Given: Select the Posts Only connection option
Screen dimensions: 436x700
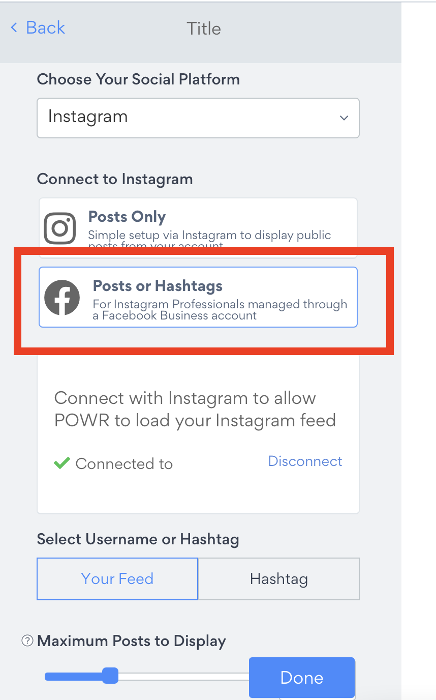Looking at the screenshot, I should pos(198,228).
